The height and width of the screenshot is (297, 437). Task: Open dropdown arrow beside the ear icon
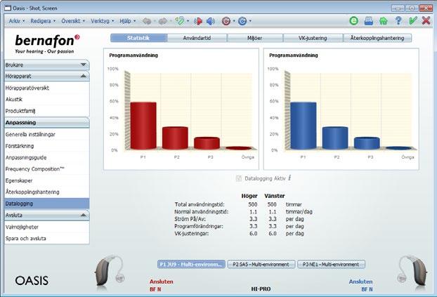point(188,21)
